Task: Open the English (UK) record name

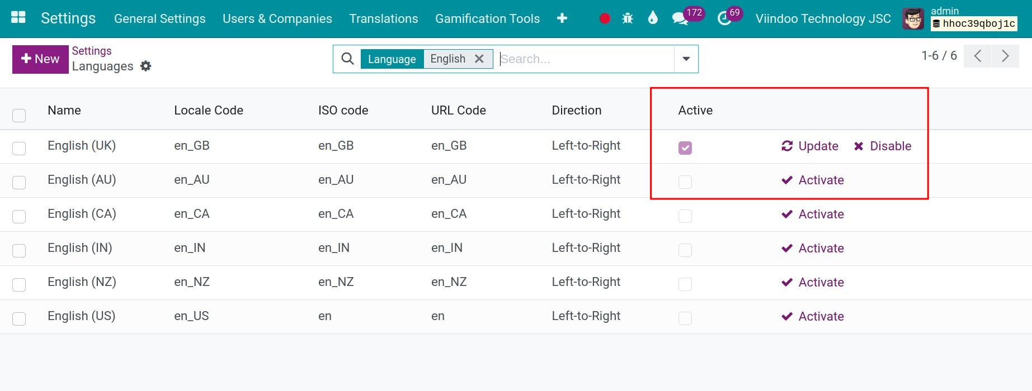Action: pyautogui.click(x=82, y=146)
